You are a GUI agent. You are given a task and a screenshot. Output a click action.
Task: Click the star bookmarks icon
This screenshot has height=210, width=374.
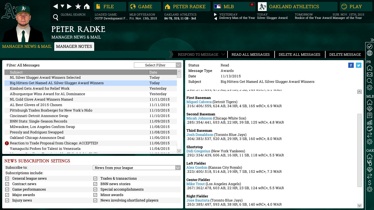(x=78, y=6)
